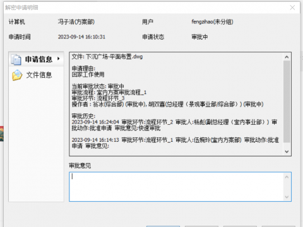Screen dimensions: 303x227
Task: Click the 解密申请明细 title bar text
Action: [21, 8]
